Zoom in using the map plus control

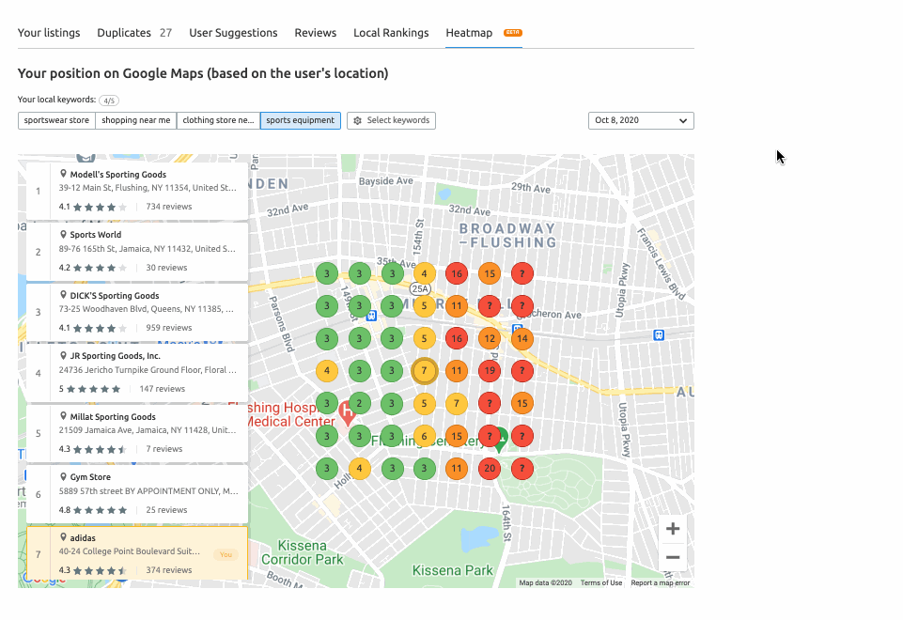coord(672,529)
